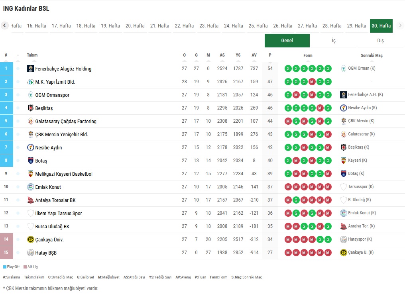405x296 pixels.
Task: Click Beşiktaş (K) next-match logo
Action: [x=343, y=147]
